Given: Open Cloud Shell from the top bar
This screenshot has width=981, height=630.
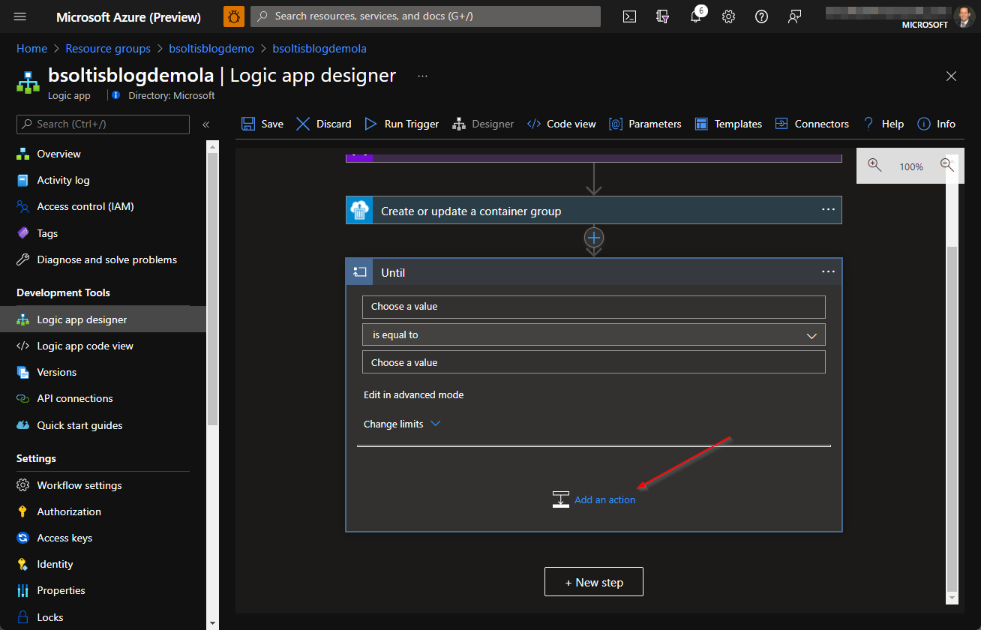Looking at the screenshot, I should click(630, 16).
